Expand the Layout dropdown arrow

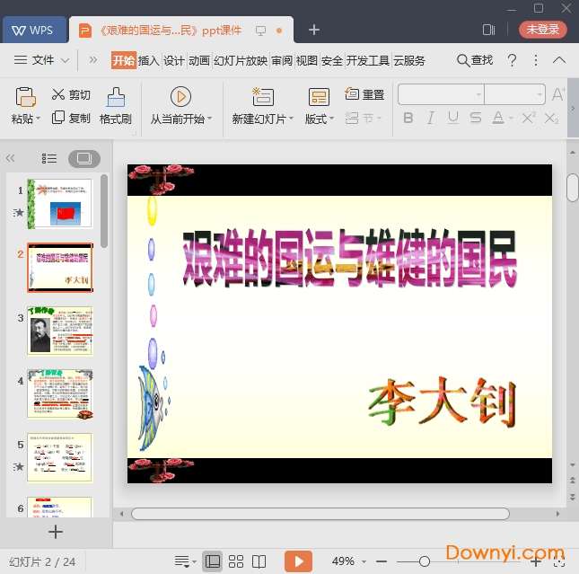point(331,119)
